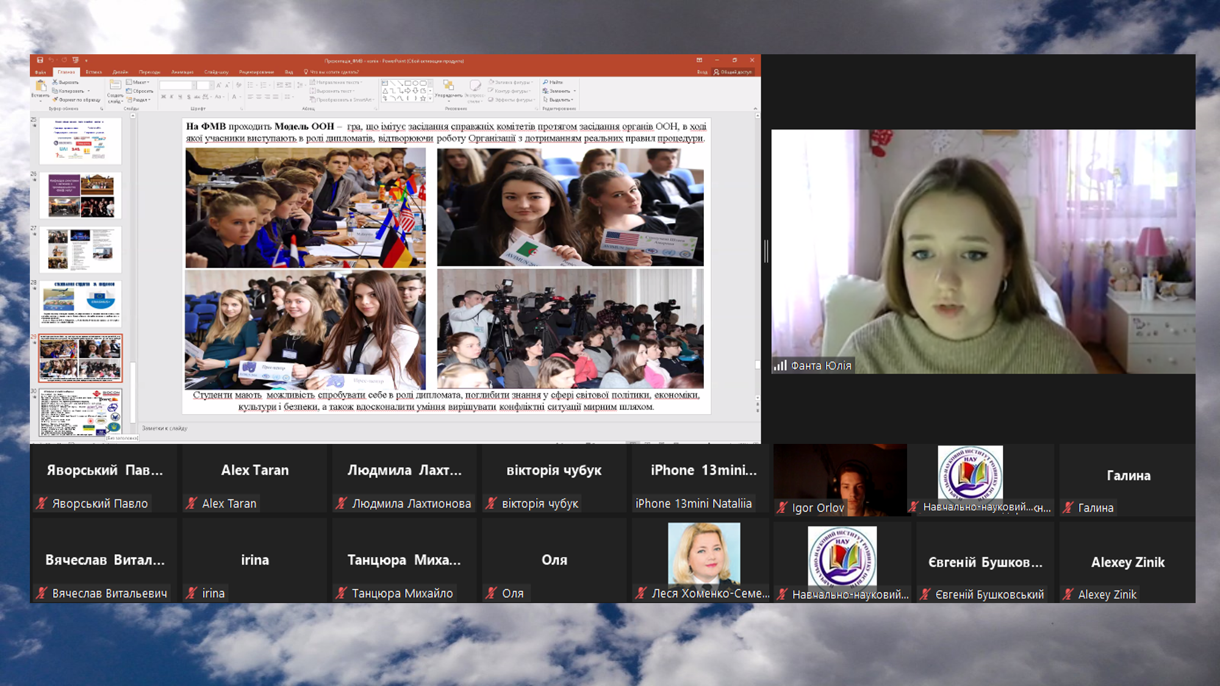Click the Paste (Вставить) clipboard icon
1220x686 pixels.
[40, 85]
